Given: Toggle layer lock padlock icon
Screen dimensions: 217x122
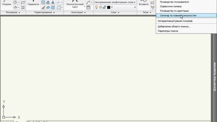Looking at the screenshot, I should coord(104,7).
